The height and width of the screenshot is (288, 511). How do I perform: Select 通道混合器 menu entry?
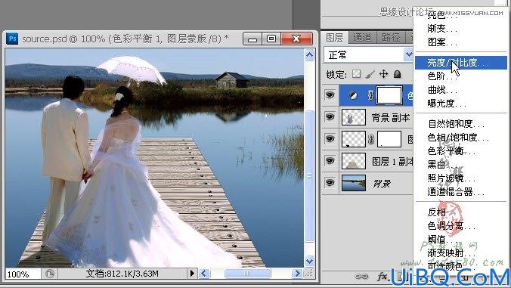coord(455,192)
